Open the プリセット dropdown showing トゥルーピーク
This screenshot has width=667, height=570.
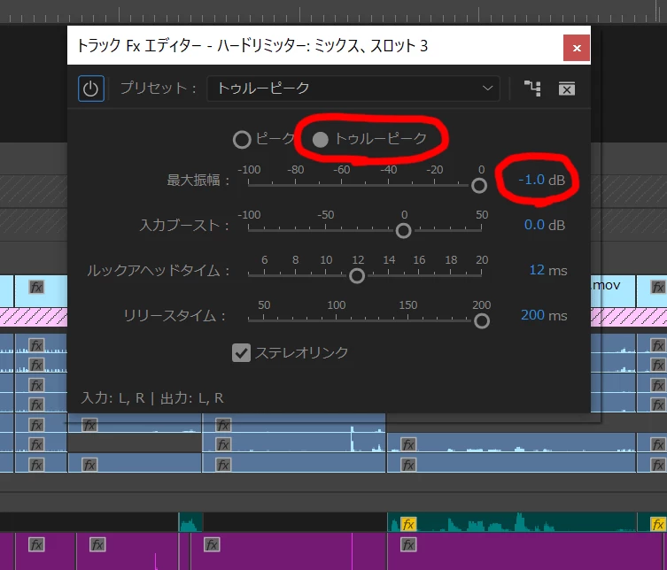353,89
